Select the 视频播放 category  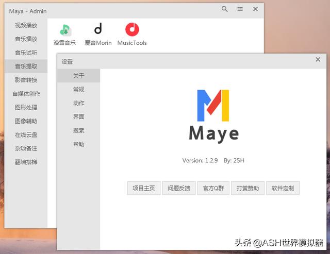pos(26,25)
